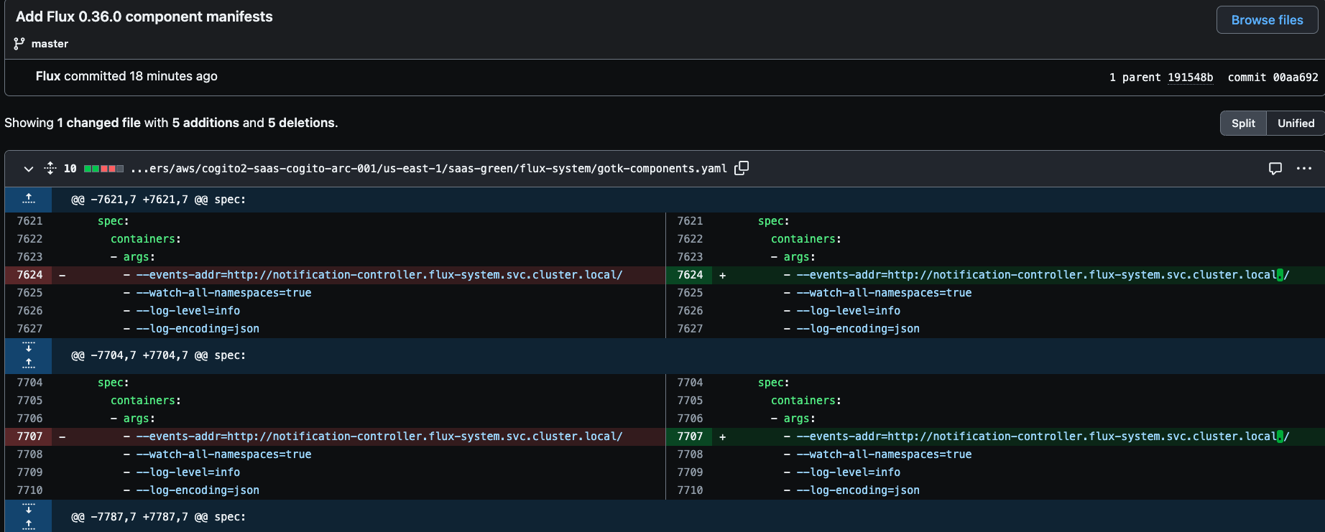
Task: Expand lines above hunk 7621
Action: (x=29, y=200)
